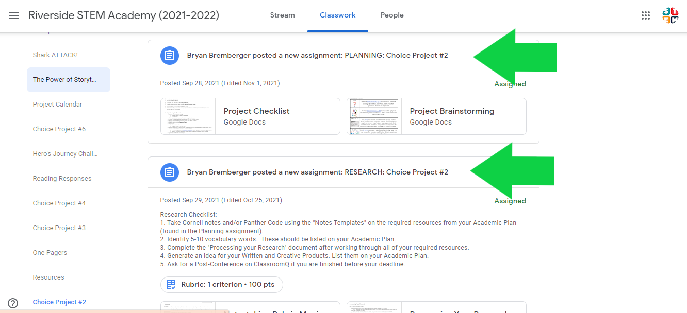Screen dimensions: 687x313
Task: Select the Project Calendar topic
Action: click(x=57, y=105)
